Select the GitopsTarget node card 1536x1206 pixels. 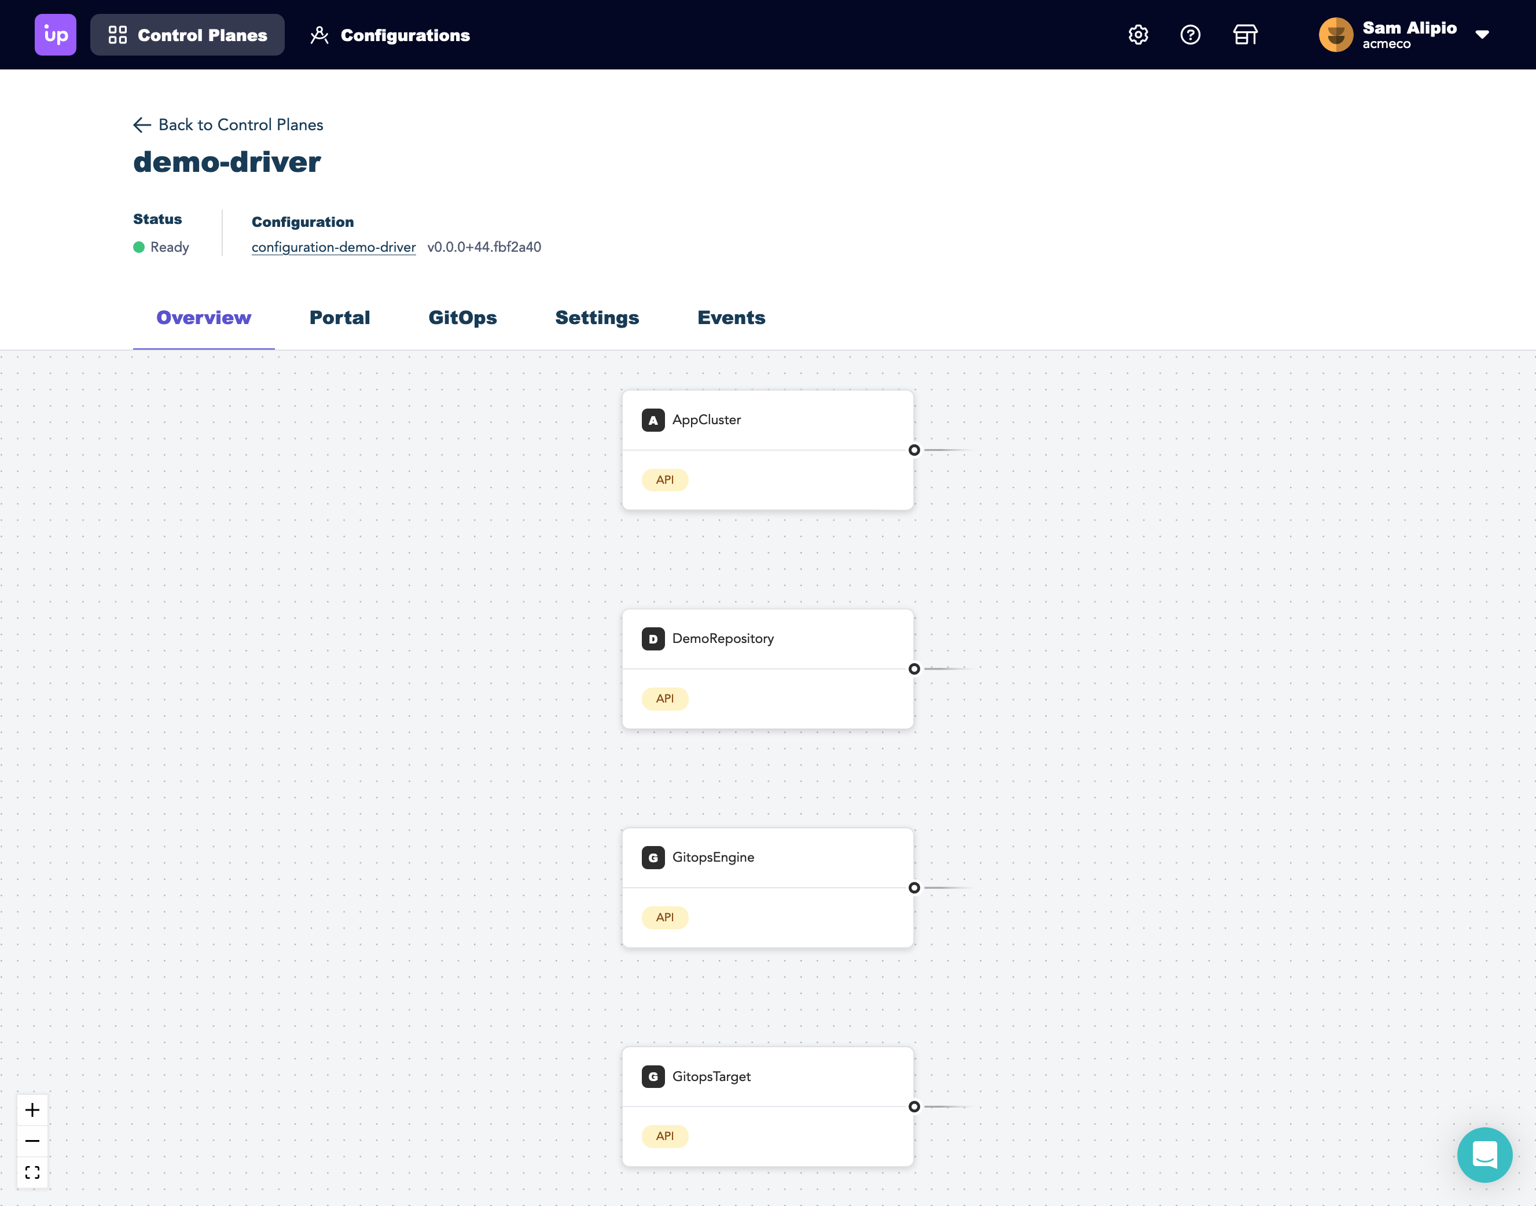767,1106
